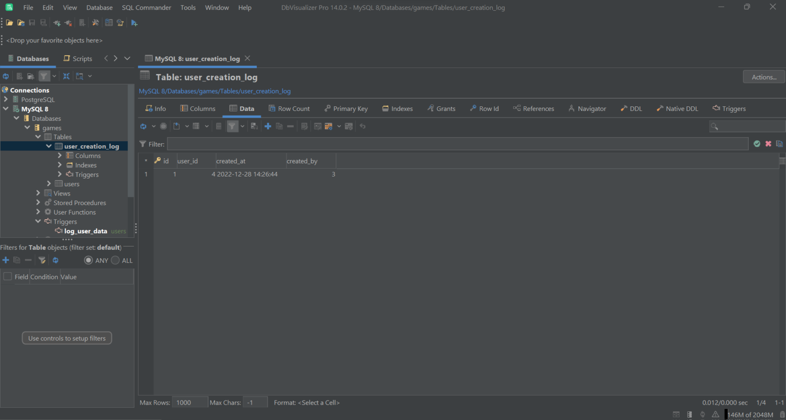Click the Create Database Connection plug icon
The width and height of the screenshot is (786, 420).
[57, 23]
